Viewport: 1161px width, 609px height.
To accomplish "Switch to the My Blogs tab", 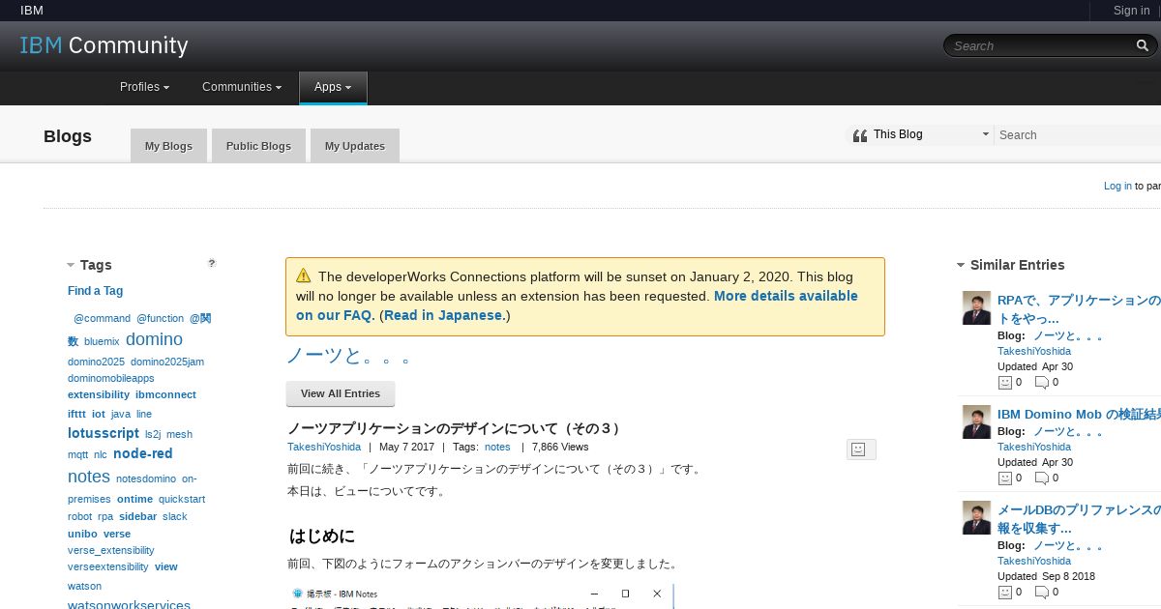I will [x=168, y=146].
